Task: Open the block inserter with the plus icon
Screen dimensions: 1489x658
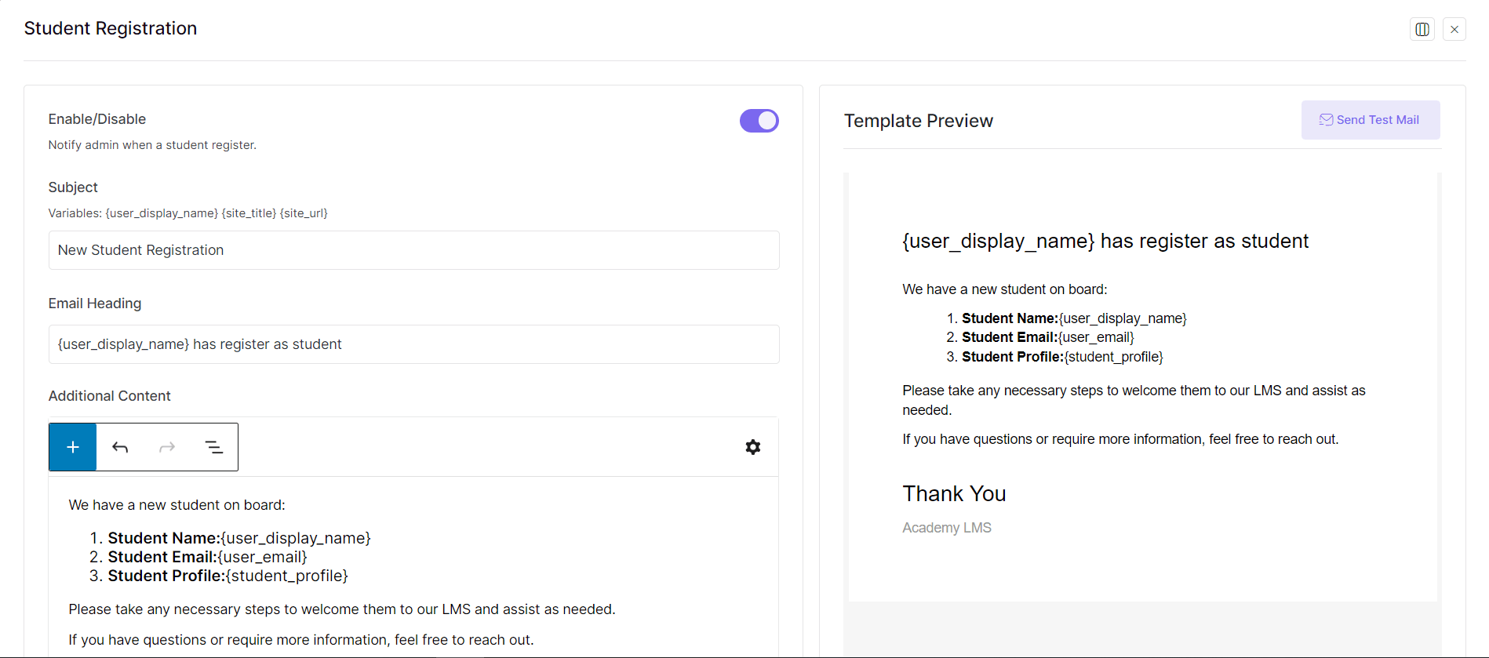Action: click(x=72, y=446)
